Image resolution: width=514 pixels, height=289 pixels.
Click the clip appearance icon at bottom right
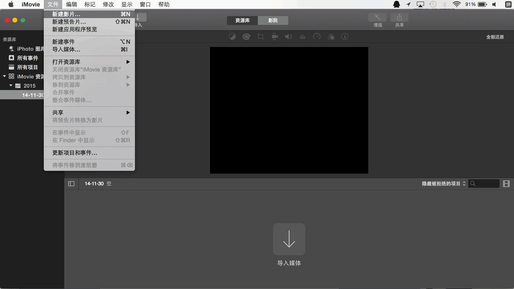[506, 183]
